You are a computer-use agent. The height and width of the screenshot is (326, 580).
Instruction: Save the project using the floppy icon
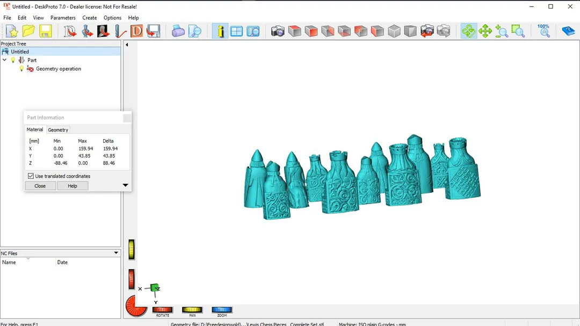click(x=46, y=31)
